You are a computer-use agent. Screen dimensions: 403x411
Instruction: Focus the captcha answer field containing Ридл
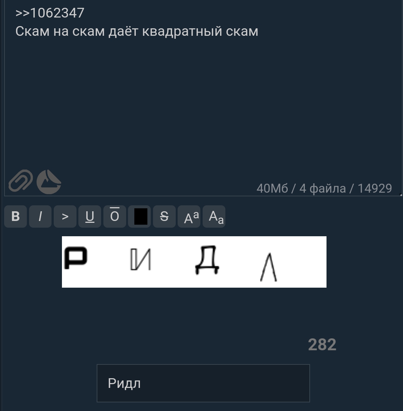coord(203,383)
